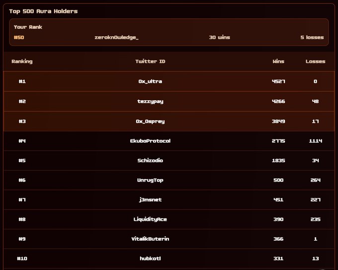Viewport: 338px width, 270px height.
Task: Click 4527 wins value for 0x_ultra
Action: coord(278,81)
